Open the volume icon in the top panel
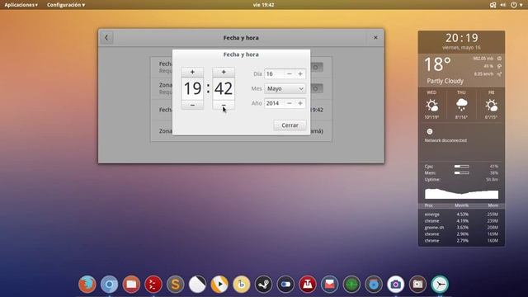This screenshot has height=297, width=528. click(502, 5)
